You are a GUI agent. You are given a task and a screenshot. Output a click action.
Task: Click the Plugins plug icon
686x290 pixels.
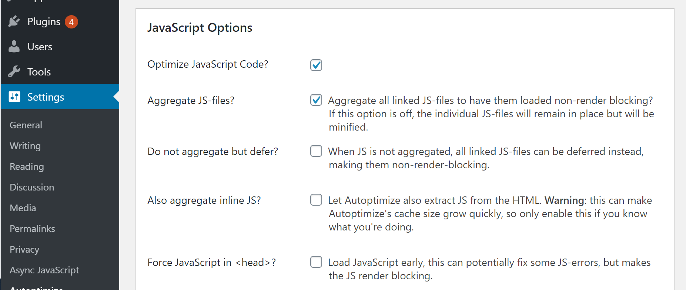point(14,21)
